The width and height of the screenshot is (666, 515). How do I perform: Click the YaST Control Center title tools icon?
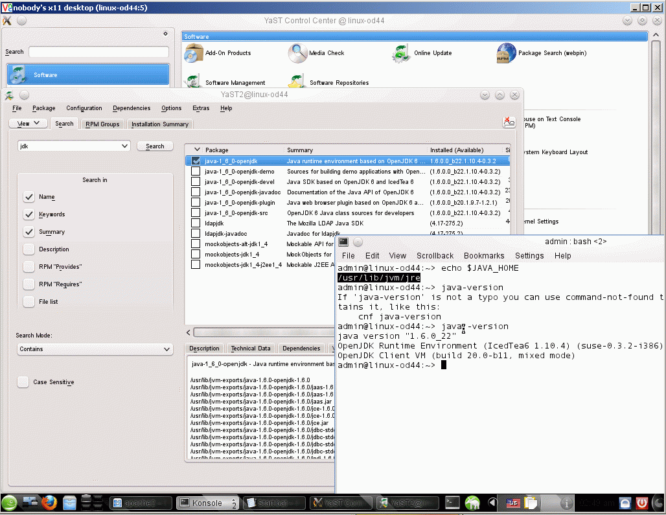point(6,20)
